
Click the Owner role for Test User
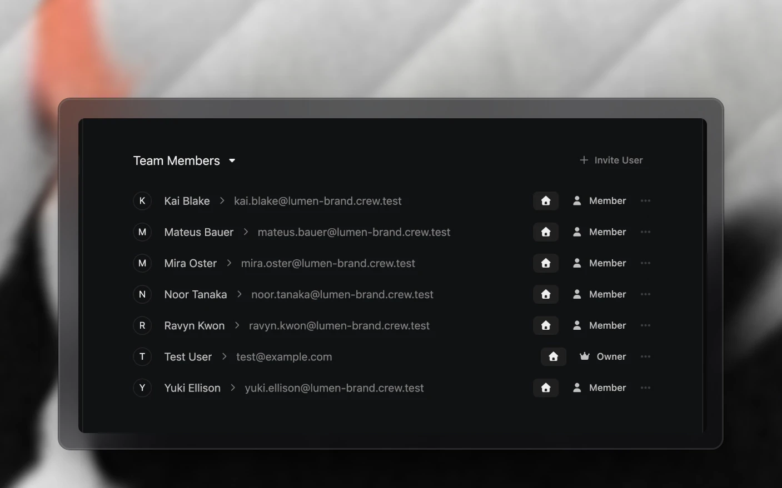pyautogui.click(x=603, y=356)
